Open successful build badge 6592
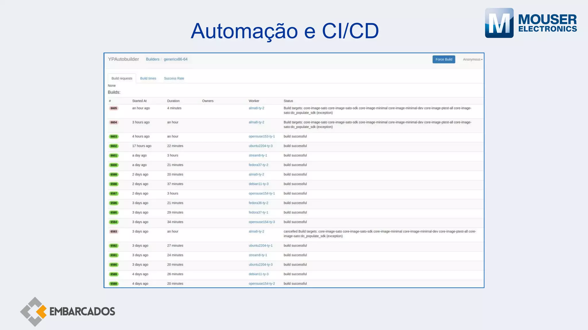The image size is (588, 330). coord(114,246)
